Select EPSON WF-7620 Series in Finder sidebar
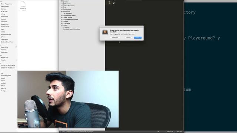Screen dimensions: 237x133 (8, 68)
